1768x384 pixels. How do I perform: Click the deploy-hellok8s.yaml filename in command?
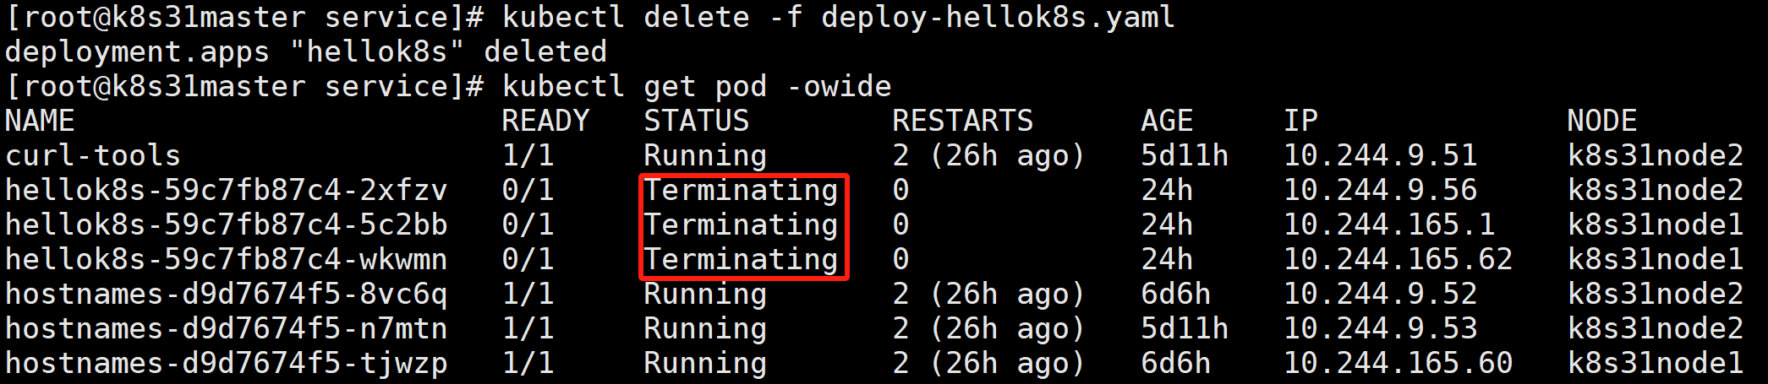[999, 17]
